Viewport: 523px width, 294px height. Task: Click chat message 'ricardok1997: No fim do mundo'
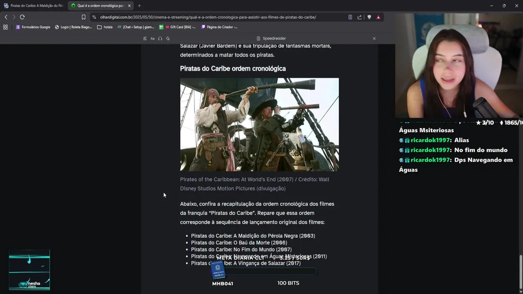pyautogui.click(x=453, y=150)
